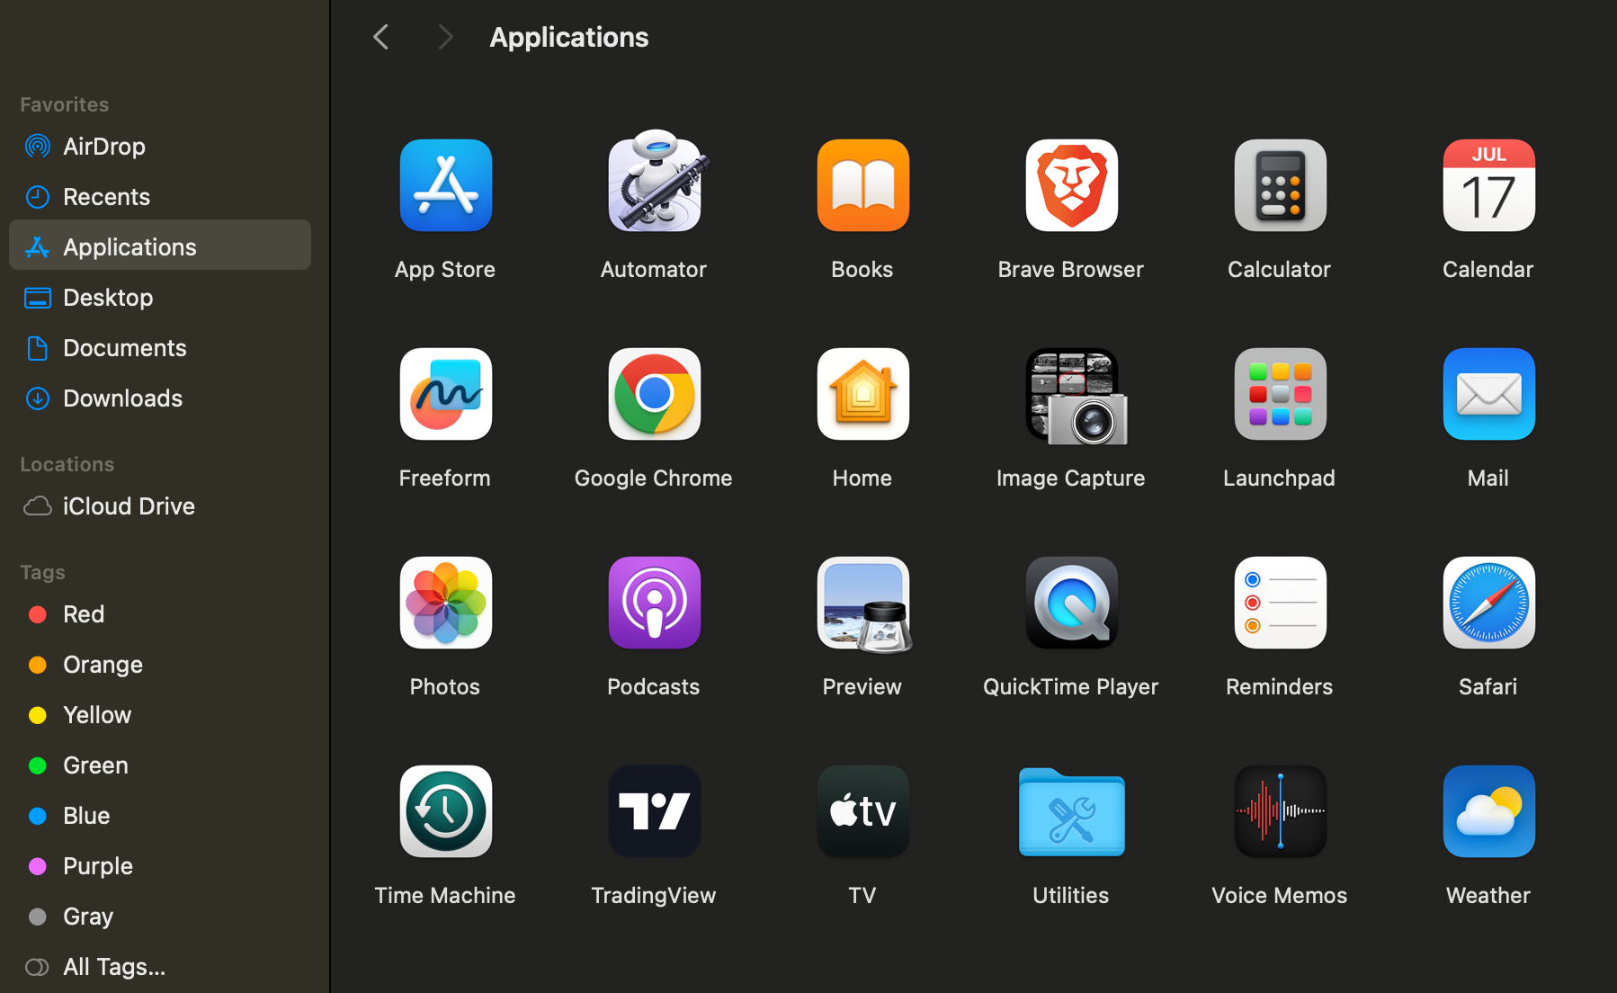Open the Automator app
The height and width of the screenshot is (993, 1617).
click(654, 185)
